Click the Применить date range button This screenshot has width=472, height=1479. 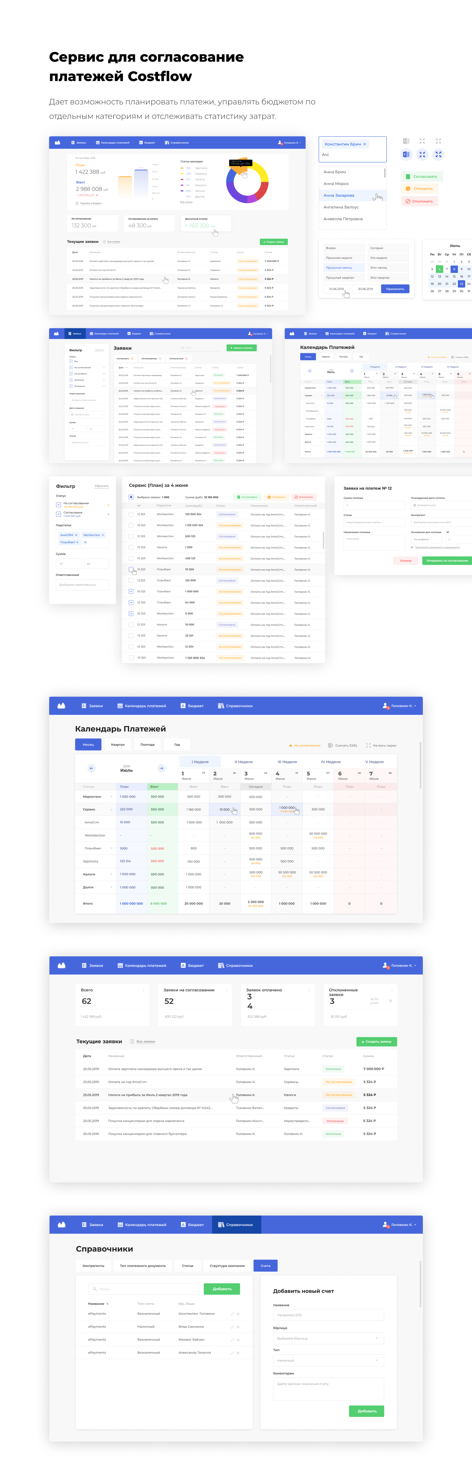[x=395, y=289]
